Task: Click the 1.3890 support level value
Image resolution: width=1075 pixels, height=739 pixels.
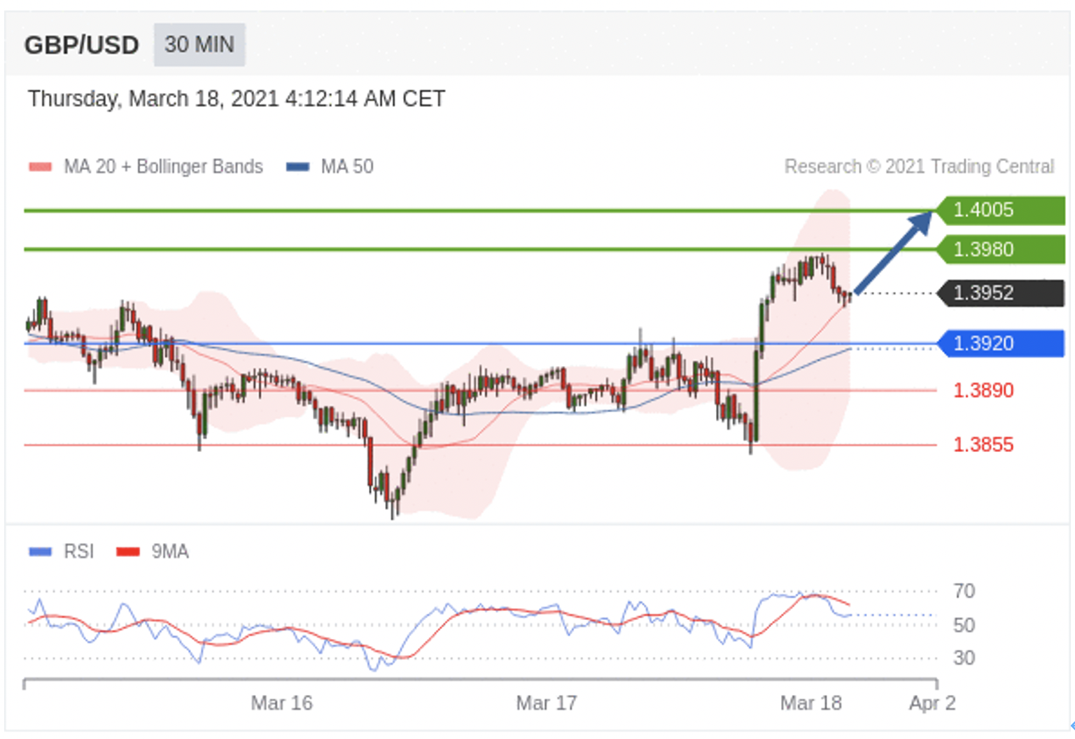Action: tap(983, 390)
